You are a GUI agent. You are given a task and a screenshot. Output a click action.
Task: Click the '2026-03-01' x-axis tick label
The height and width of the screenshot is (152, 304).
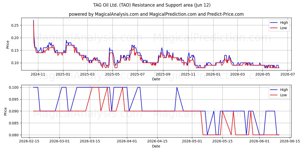[x=60, y=141]
